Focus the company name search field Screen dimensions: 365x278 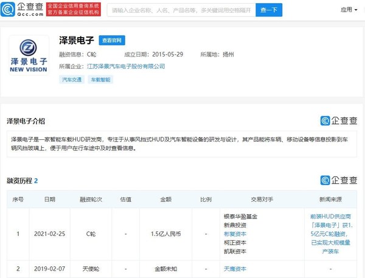coord(181,10)
